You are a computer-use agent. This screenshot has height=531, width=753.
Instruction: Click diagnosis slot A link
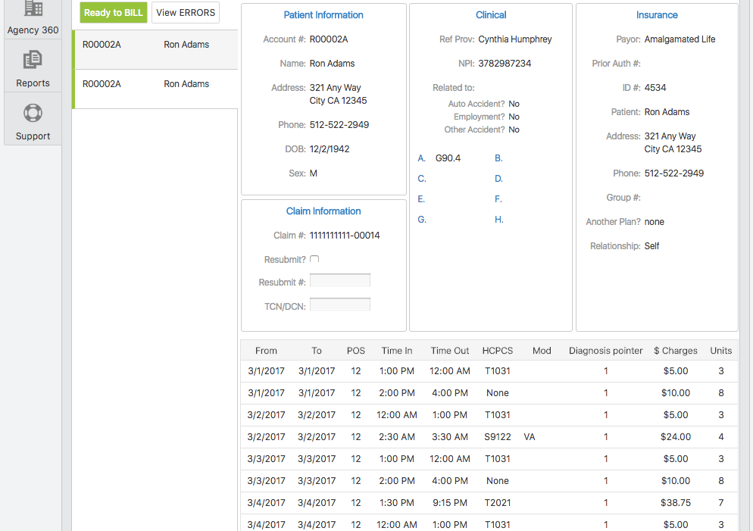pos(422,158)
